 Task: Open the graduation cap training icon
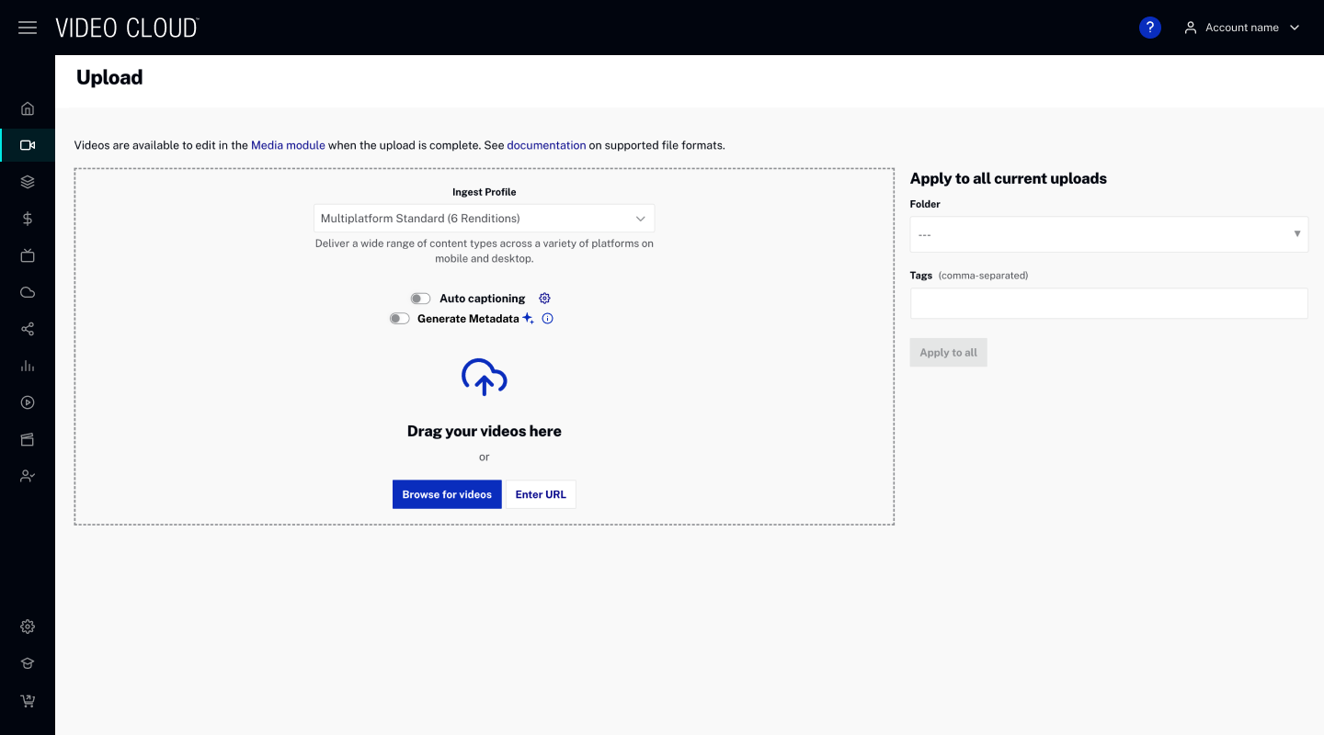click(x=28, y=663)
